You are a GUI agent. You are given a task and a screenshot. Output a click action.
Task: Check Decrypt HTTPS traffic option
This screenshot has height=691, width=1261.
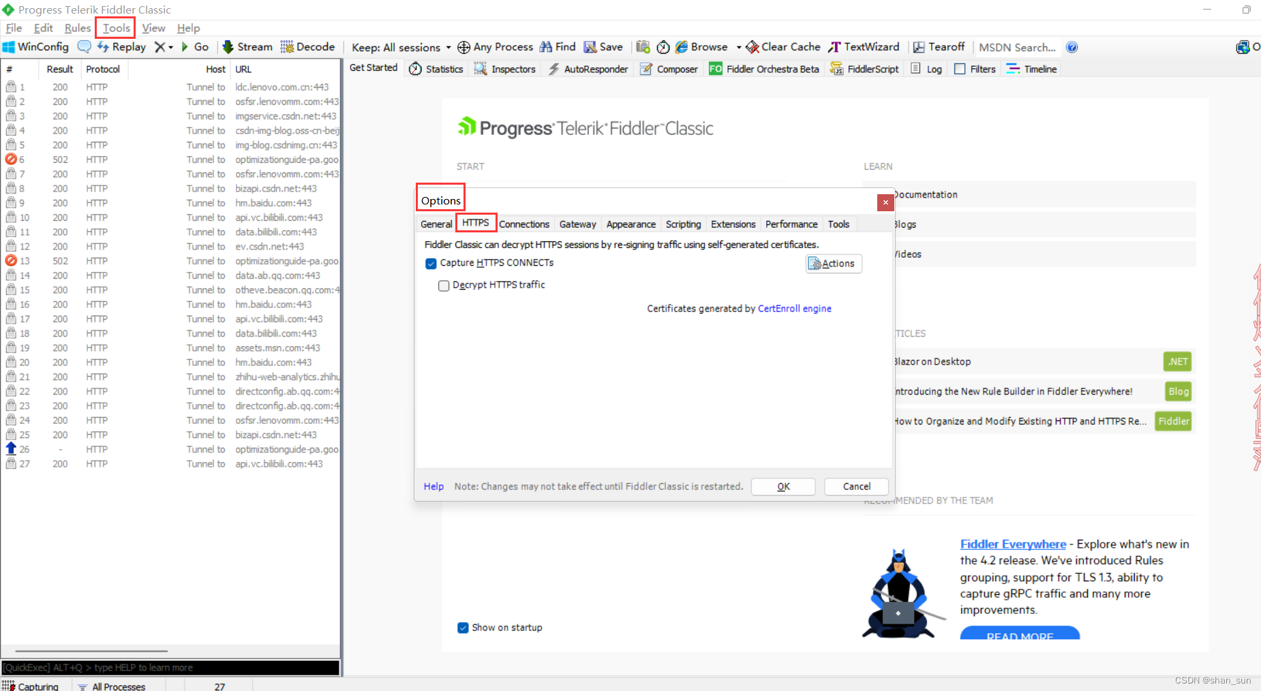(x=444, y=286)
